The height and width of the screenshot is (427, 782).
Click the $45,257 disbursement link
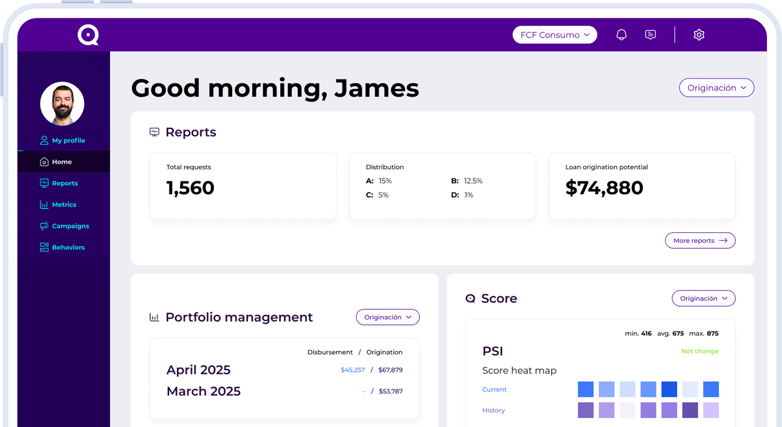point(352,370)
